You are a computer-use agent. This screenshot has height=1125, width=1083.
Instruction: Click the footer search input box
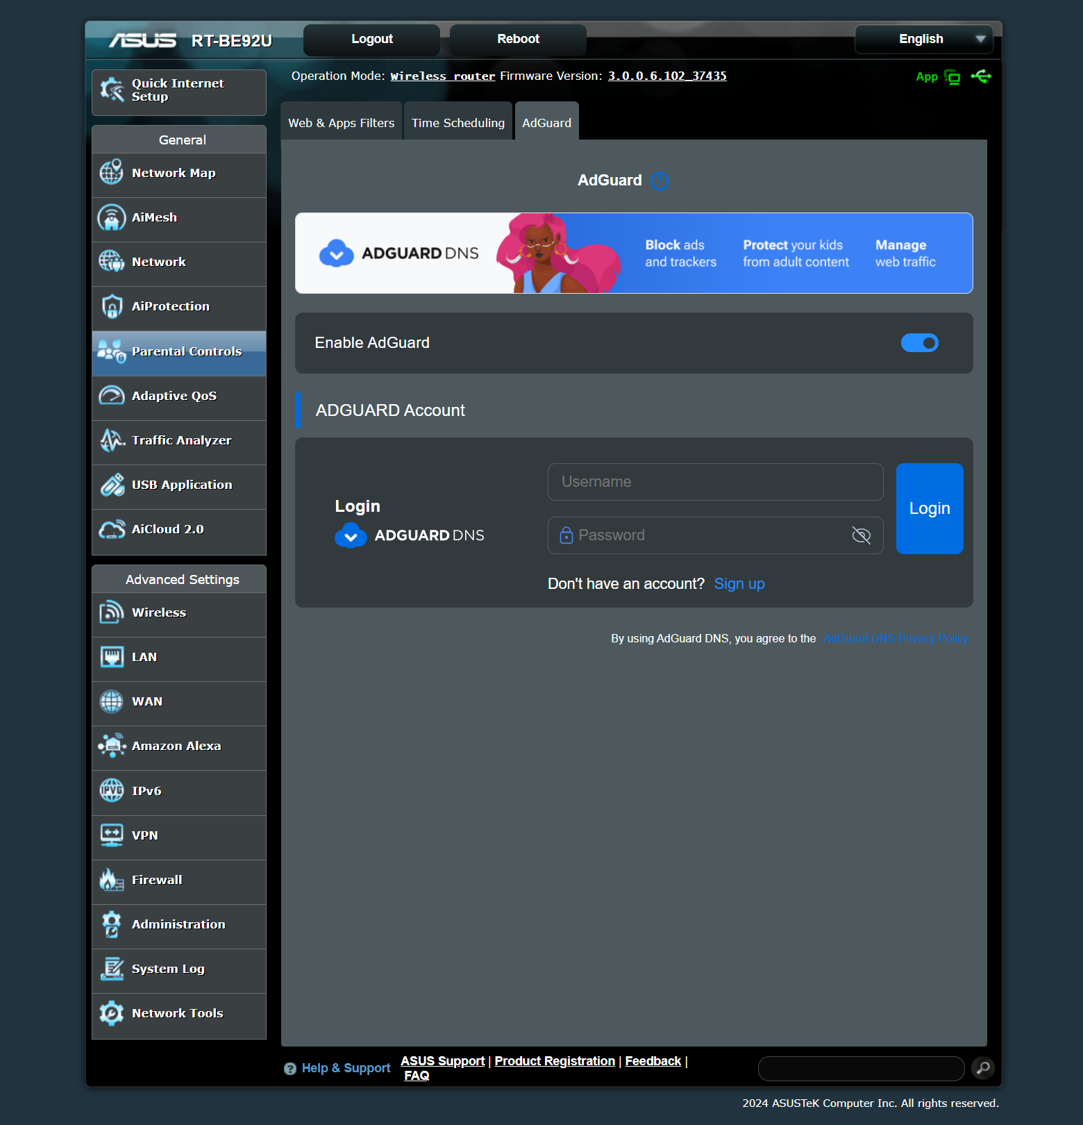tap(862, 1069)
